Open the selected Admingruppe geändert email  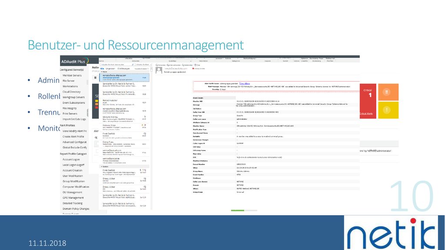pyautogui.click(x=124, y=78)
